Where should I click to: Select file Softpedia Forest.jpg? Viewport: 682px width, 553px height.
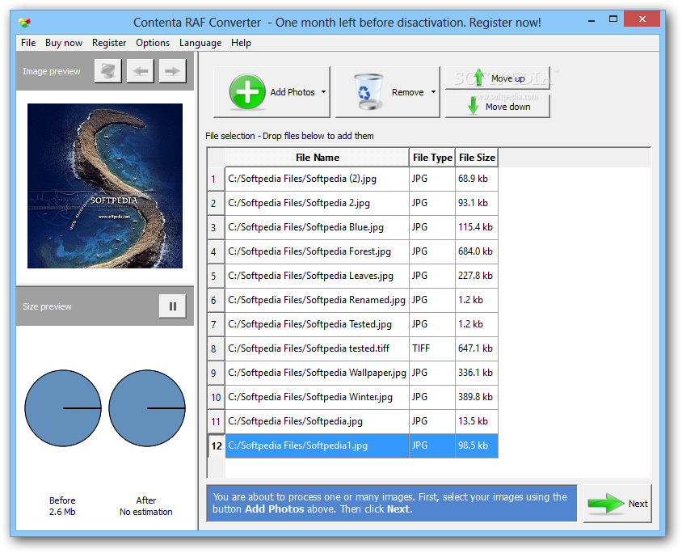pos(317,252)
